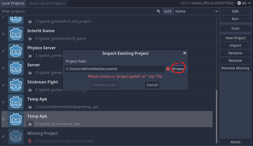253x146 pixels.
Task: Click the version v3.5.1.stable.official label
Action: 207,3
